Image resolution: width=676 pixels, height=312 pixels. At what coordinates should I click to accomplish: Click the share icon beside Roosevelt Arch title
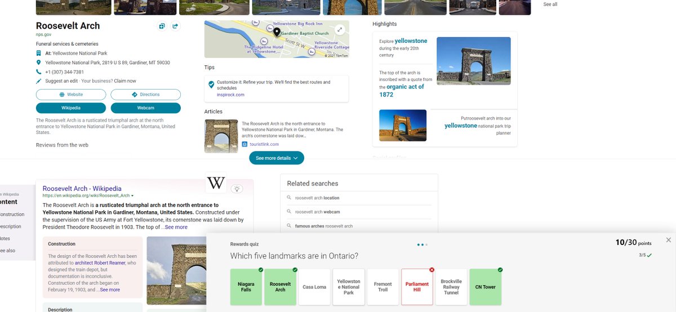[175, 26]
